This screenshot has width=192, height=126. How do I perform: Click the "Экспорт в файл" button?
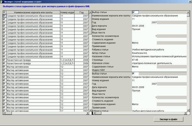pos(168,119)
